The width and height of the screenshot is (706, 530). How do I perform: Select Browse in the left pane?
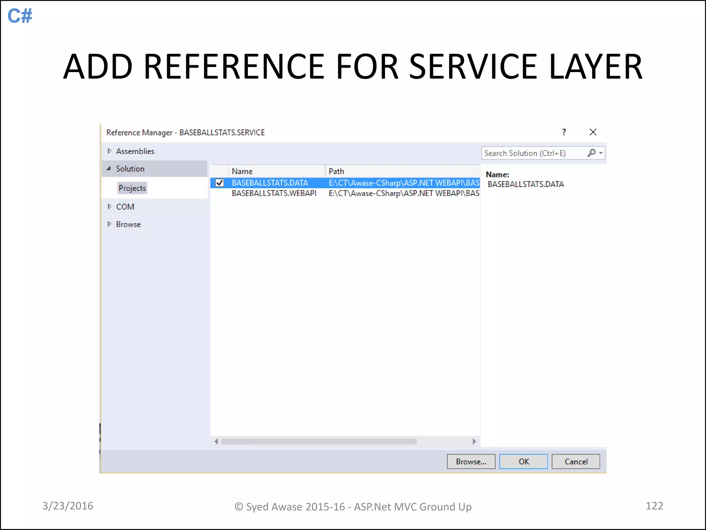point(129,224)
